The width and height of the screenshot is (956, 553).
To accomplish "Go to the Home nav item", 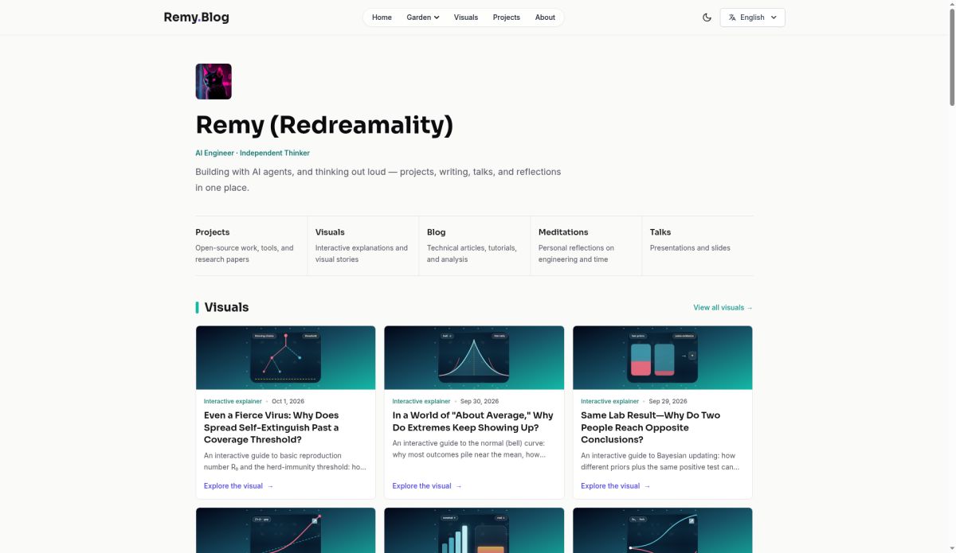I will [382, 18].
